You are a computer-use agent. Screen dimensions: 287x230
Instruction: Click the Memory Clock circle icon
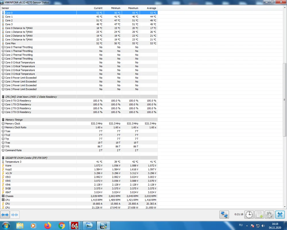pyautogui.click(x=3, y=123)
